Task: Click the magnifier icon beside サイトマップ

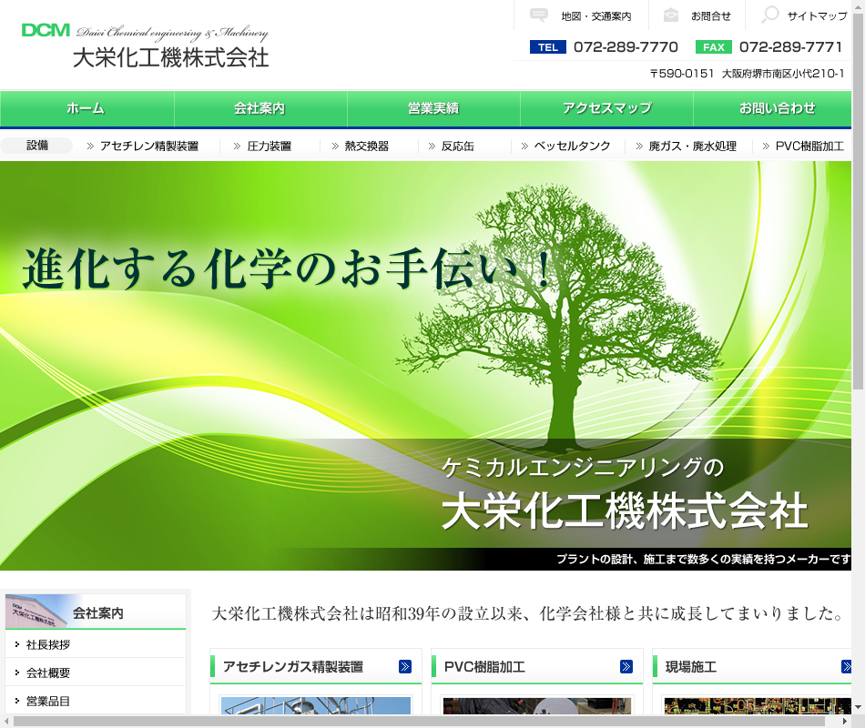Action: (770, 15)
